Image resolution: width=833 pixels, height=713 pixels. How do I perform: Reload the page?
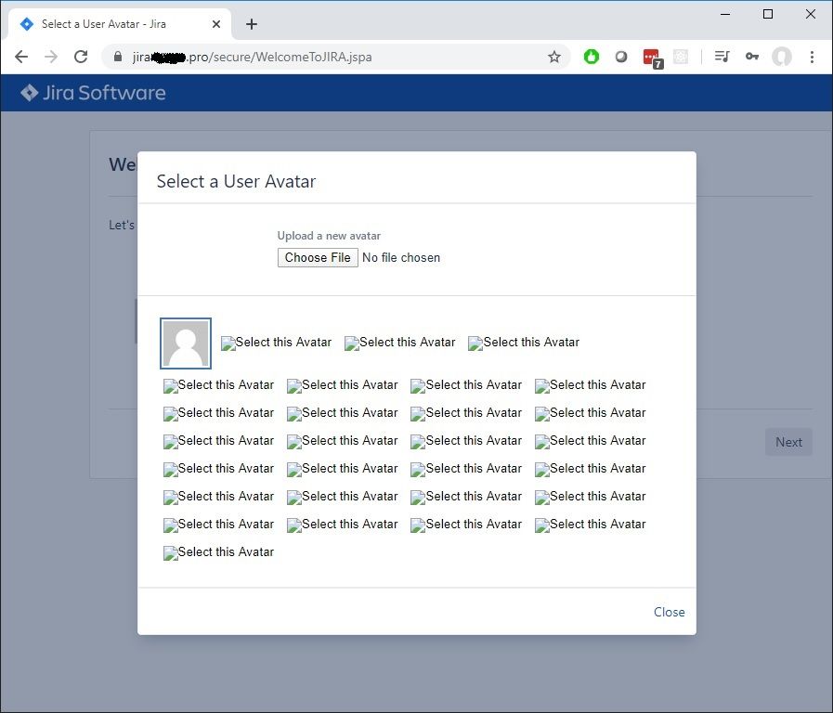tap(81, 57)
